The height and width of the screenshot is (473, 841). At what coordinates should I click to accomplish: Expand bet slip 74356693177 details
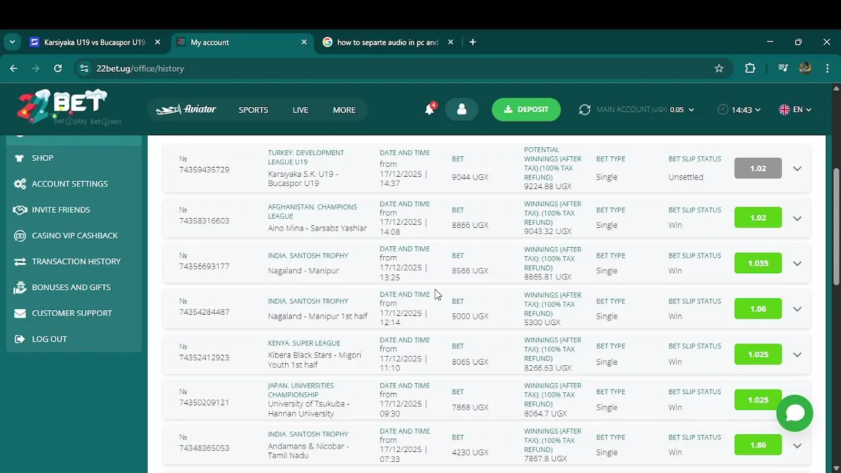[x=797, y=263]
